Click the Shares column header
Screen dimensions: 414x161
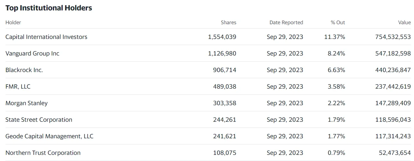coord(228,22)
